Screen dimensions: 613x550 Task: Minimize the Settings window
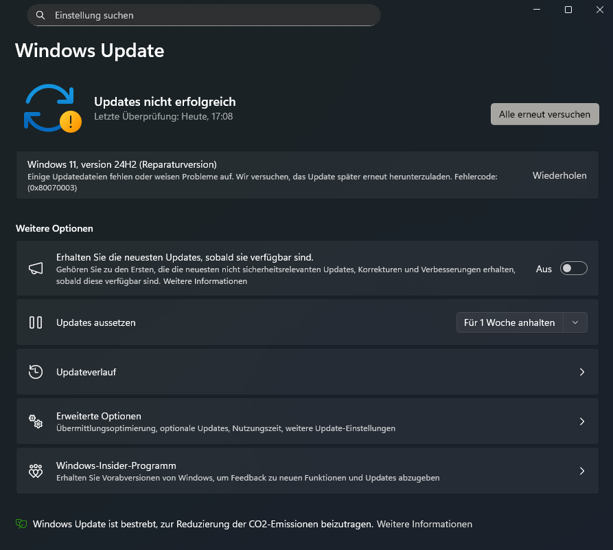537,10
